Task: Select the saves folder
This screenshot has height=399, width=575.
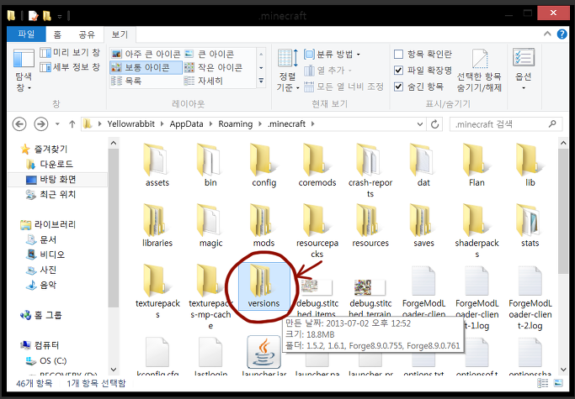Action: click(x=423, y=225)
